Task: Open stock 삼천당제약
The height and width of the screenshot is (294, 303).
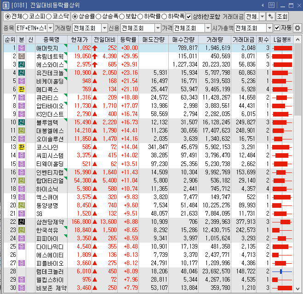Action: 50,222
